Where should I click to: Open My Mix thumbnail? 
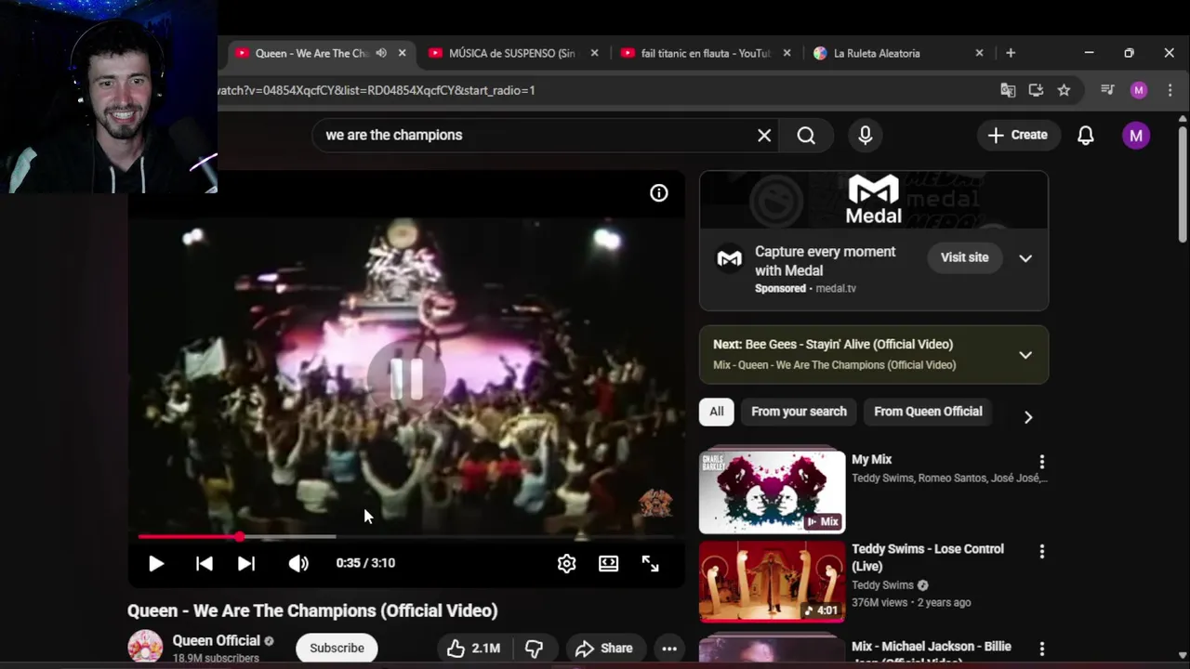click(772, 492)
